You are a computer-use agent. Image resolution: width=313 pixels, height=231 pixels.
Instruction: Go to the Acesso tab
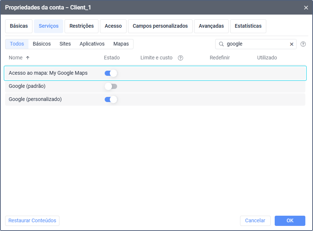coord(113,26)
